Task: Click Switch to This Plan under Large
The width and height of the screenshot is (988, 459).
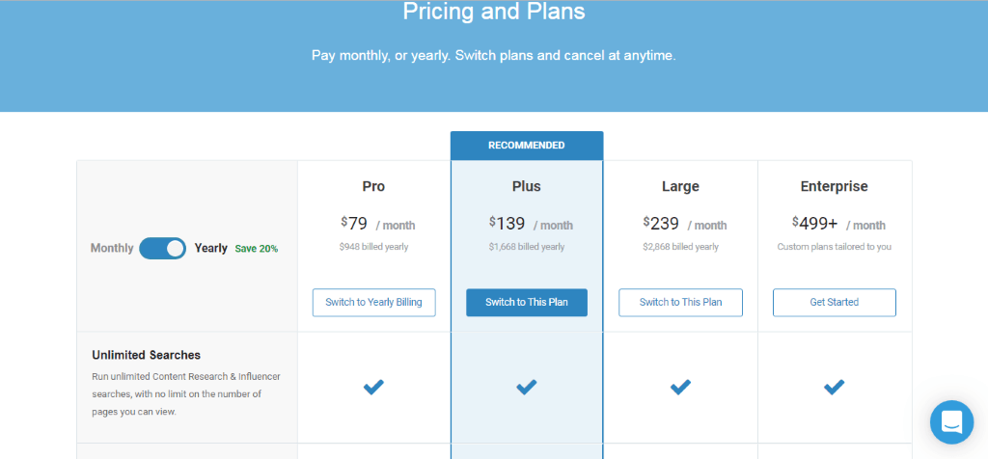Action: pos(680,302)
